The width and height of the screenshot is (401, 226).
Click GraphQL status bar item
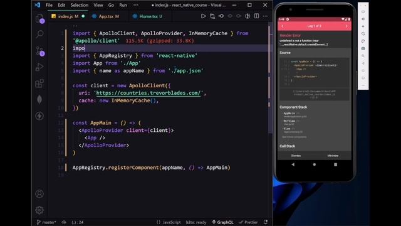click(x=223, y=222)
